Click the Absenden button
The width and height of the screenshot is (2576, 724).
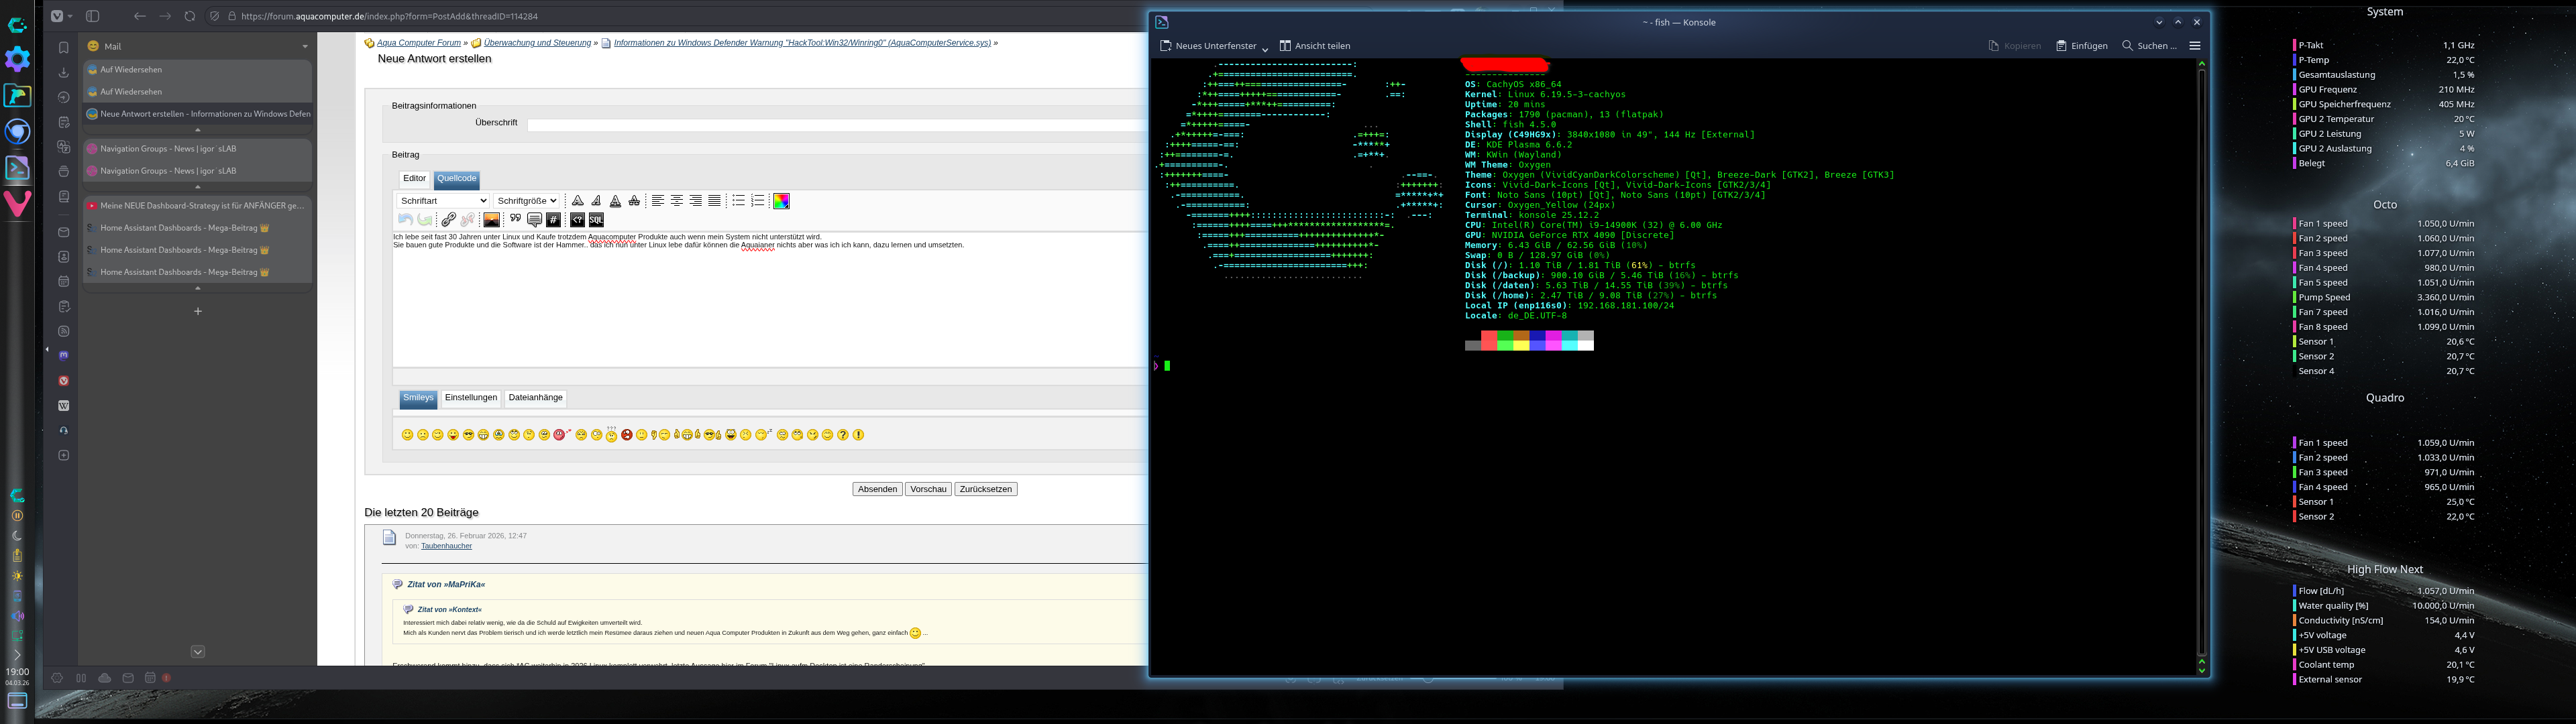click(x=877, y=489)
